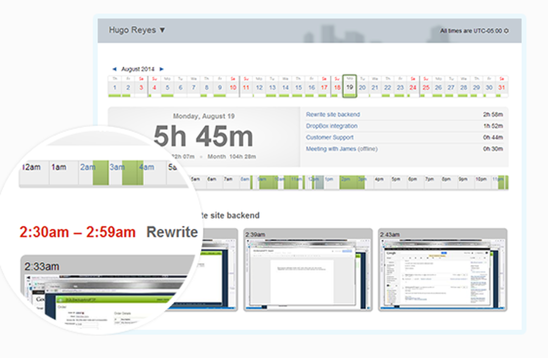
Task: Open the "Rewrite site backend" task
Action: (333, 114)
